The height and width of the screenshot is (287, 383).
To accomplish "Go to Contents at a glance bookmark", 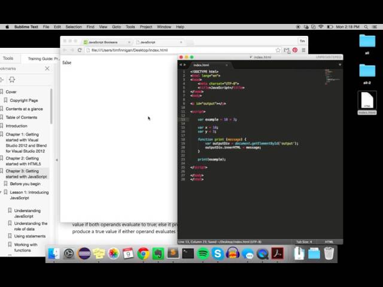I will pyautogui.click(x=24, y=109).
